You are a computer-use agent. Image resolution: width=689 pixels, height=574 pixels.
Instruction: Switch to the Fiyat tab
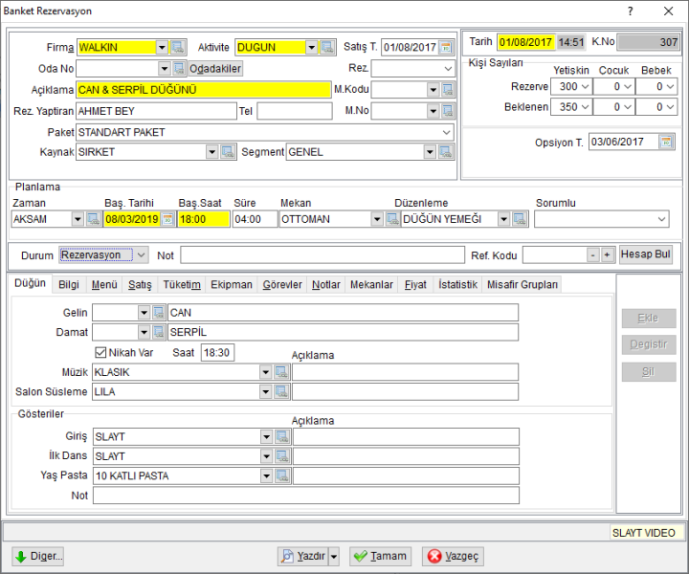415,284
